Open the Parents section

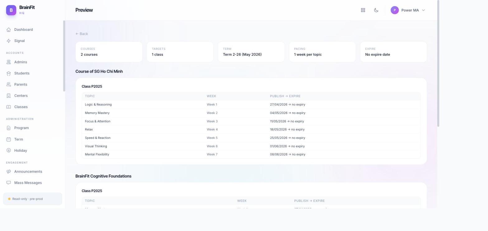tap(33, 85)
